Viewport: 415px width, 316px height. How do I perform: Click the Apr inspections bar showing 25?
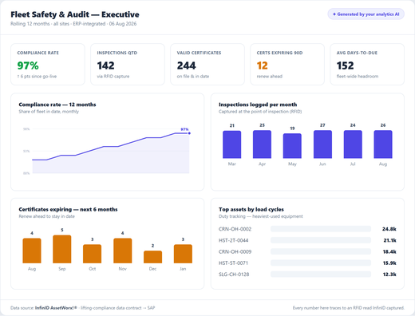[262, 144]
